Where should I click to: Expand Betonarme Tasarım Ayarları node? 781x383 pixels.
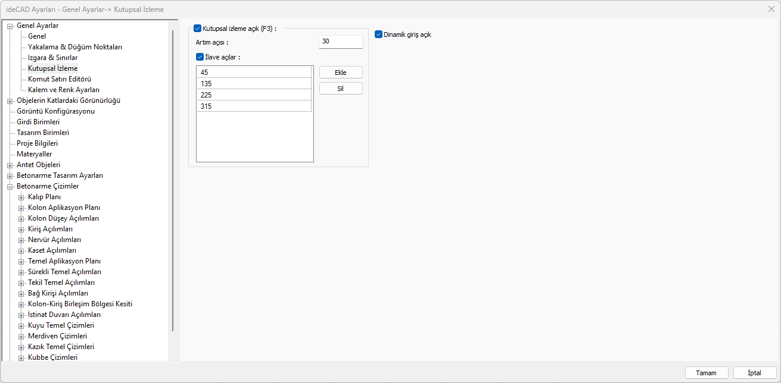(x=10, y=175)
